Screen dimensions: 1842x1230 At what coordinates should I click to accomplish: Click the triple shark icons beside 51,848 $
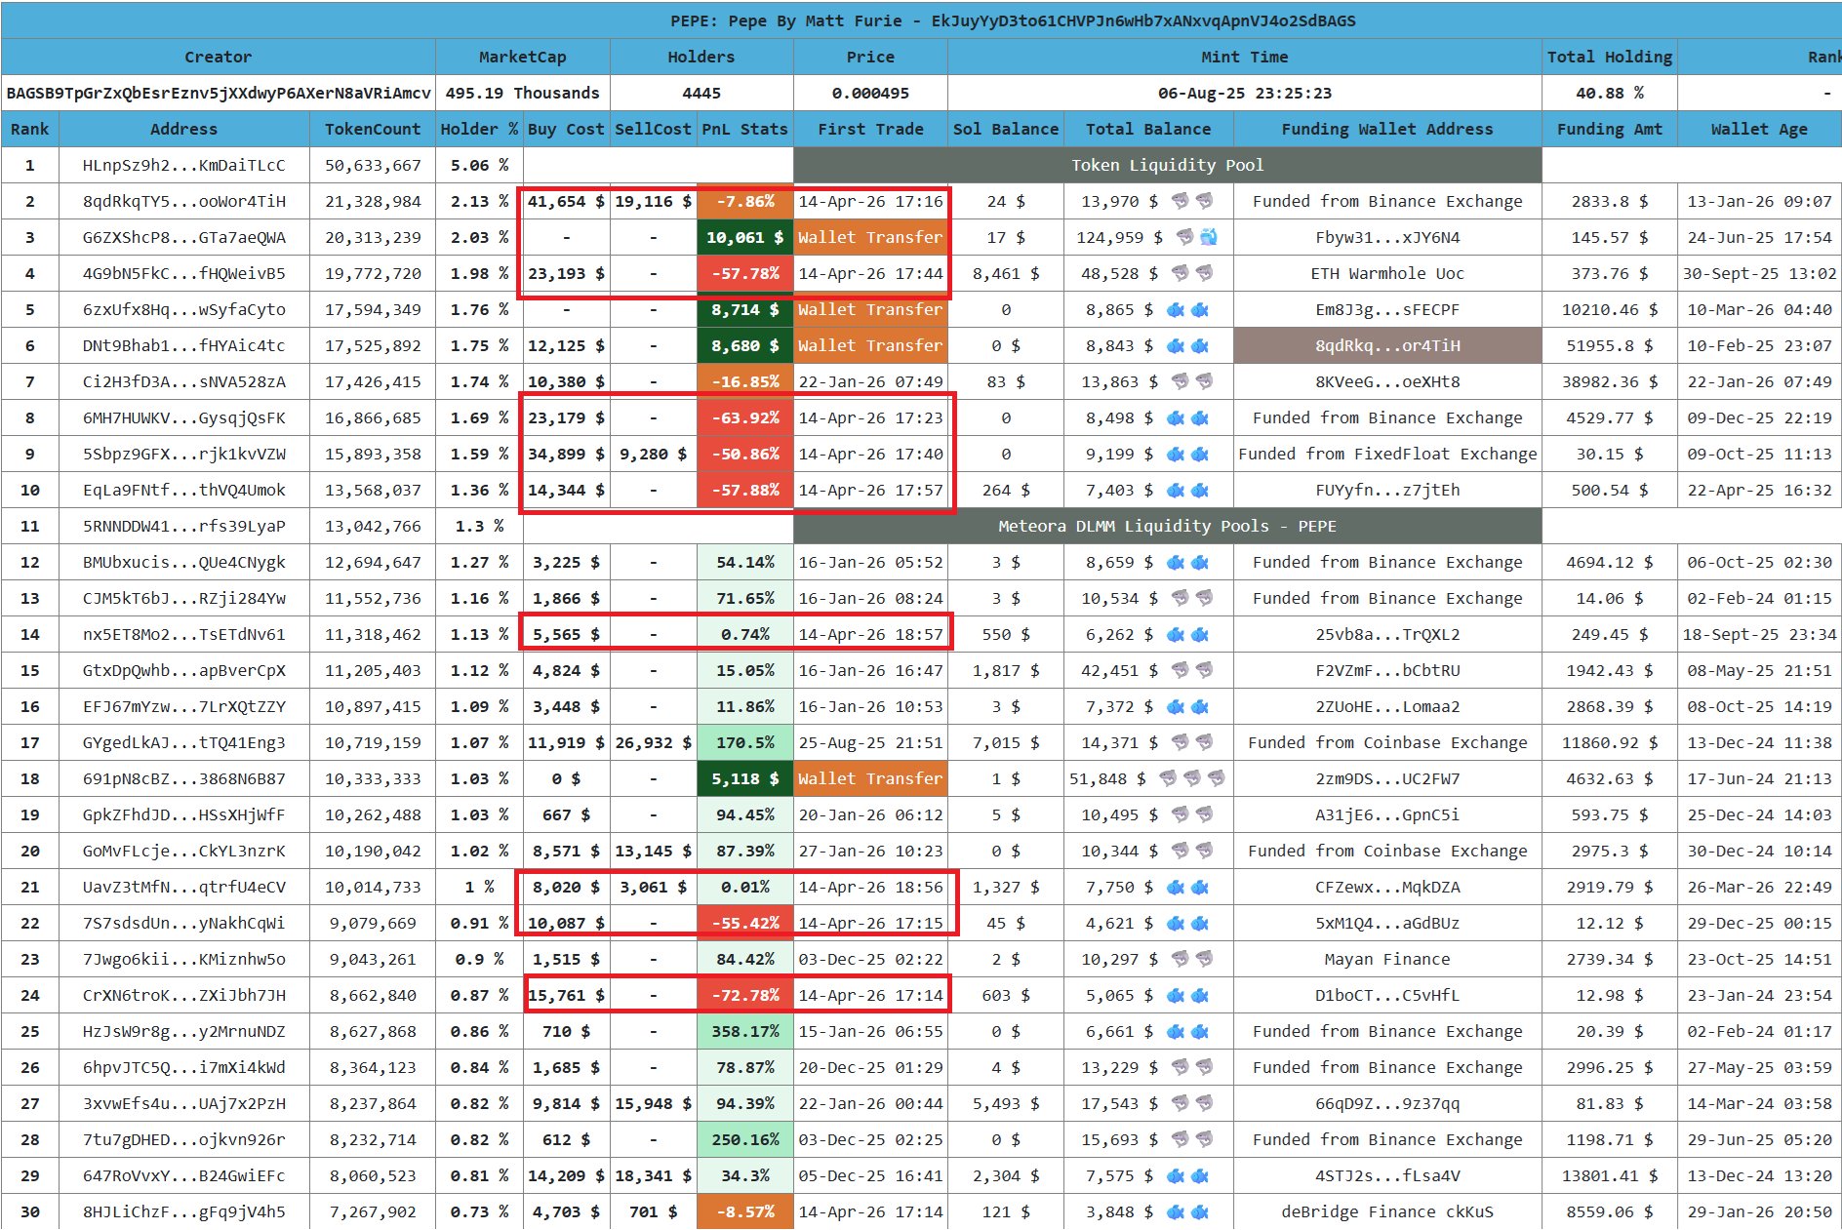coord(1191,778)
